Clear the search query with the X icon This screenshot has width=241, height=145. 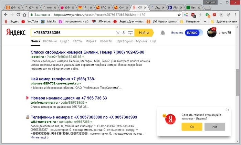(x=118, y=33)
